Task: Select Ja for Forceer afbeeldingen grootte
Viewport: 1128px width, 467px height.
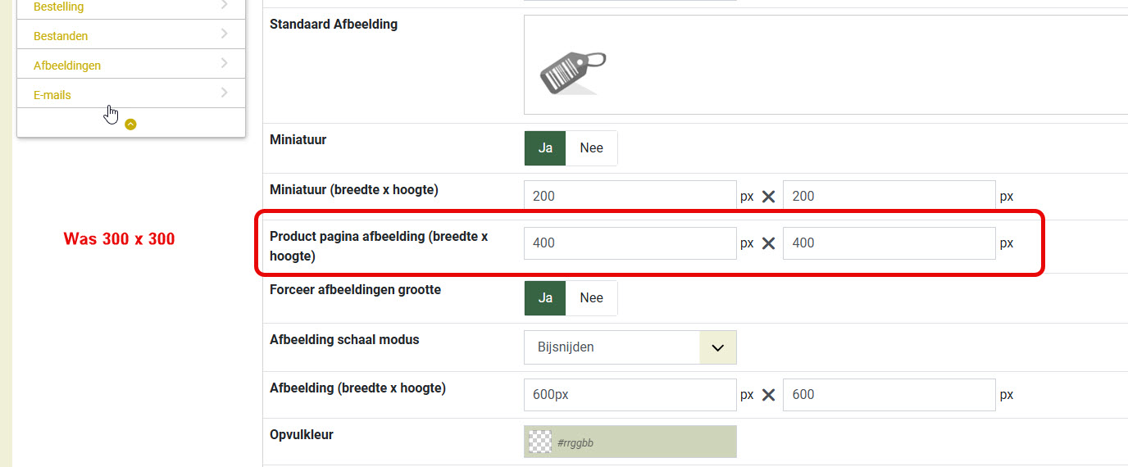Action: [x=545, y=298]
